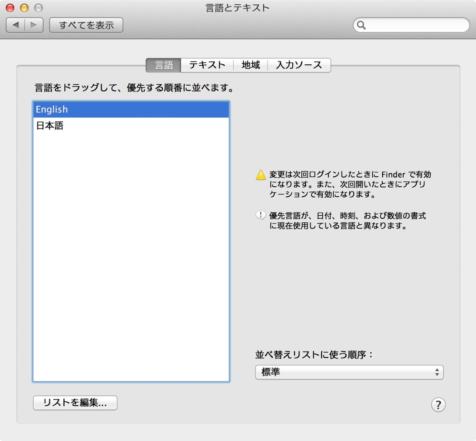476x441 pixels.
Task: Focus the search field in the toolbar
Action: 411,25
